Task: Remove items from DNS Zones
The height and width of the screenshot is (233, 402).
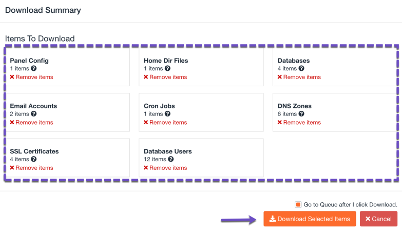Action: click(x=299, y=123)
